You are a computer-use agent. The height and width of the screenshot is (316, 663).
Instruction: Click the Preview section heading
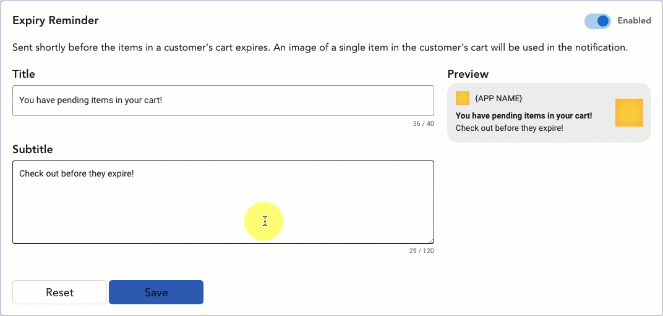pyautogui.click(x=468, y=74)
